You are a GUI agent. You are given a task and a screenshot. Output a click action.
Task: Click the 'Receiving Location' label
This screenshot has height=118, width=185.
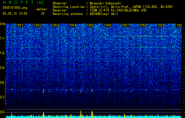[69, 7]
